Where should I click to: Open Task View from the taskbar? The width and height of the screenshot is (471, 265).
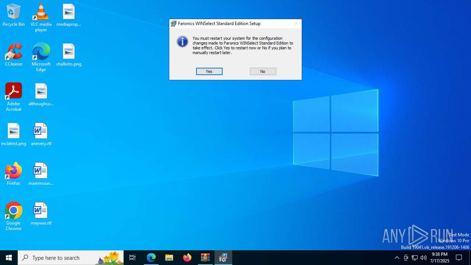click(132, 258)
